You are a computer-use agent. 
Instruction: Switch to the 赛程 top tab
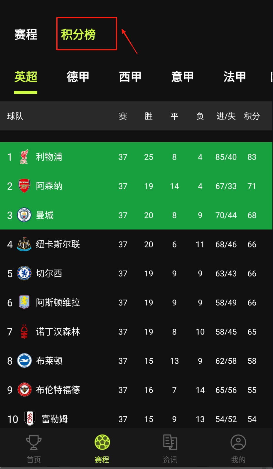pos(26,34)
